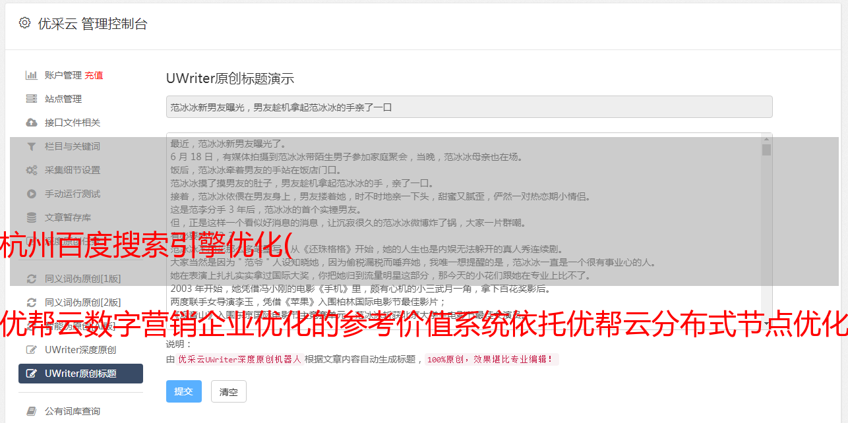The image size is (848, 423).
Task: Click the play icon for 手动运行测试
Action: 31,194
